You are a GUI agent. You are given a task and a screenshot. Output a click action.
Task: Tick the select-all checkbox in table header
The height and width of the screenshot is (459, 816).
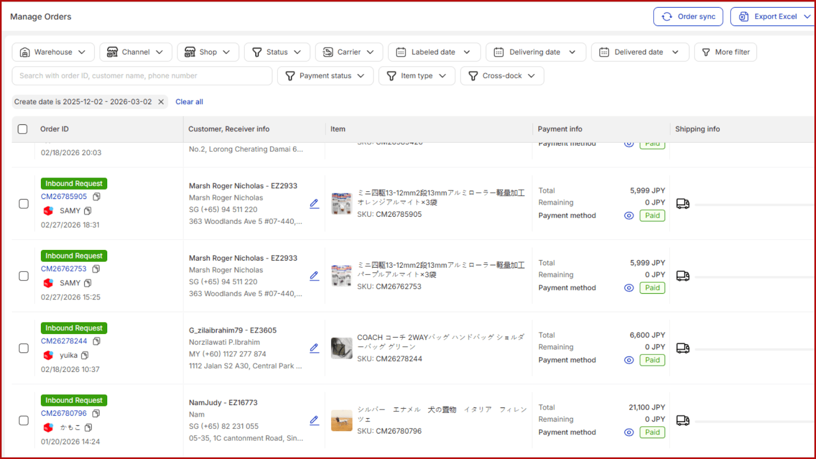[x=22, y=129]
